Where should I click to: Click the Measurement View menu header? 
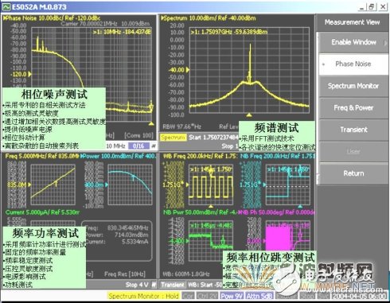pos(352,22)
